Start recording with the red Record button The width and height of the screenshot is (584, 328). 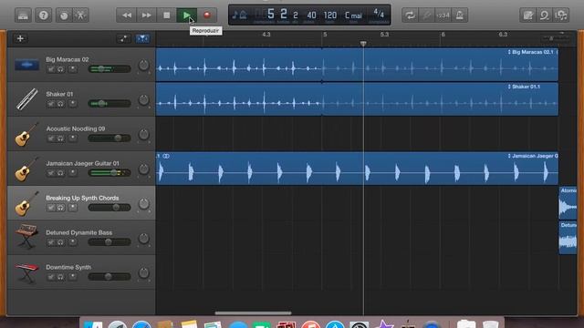click(207, 15)
